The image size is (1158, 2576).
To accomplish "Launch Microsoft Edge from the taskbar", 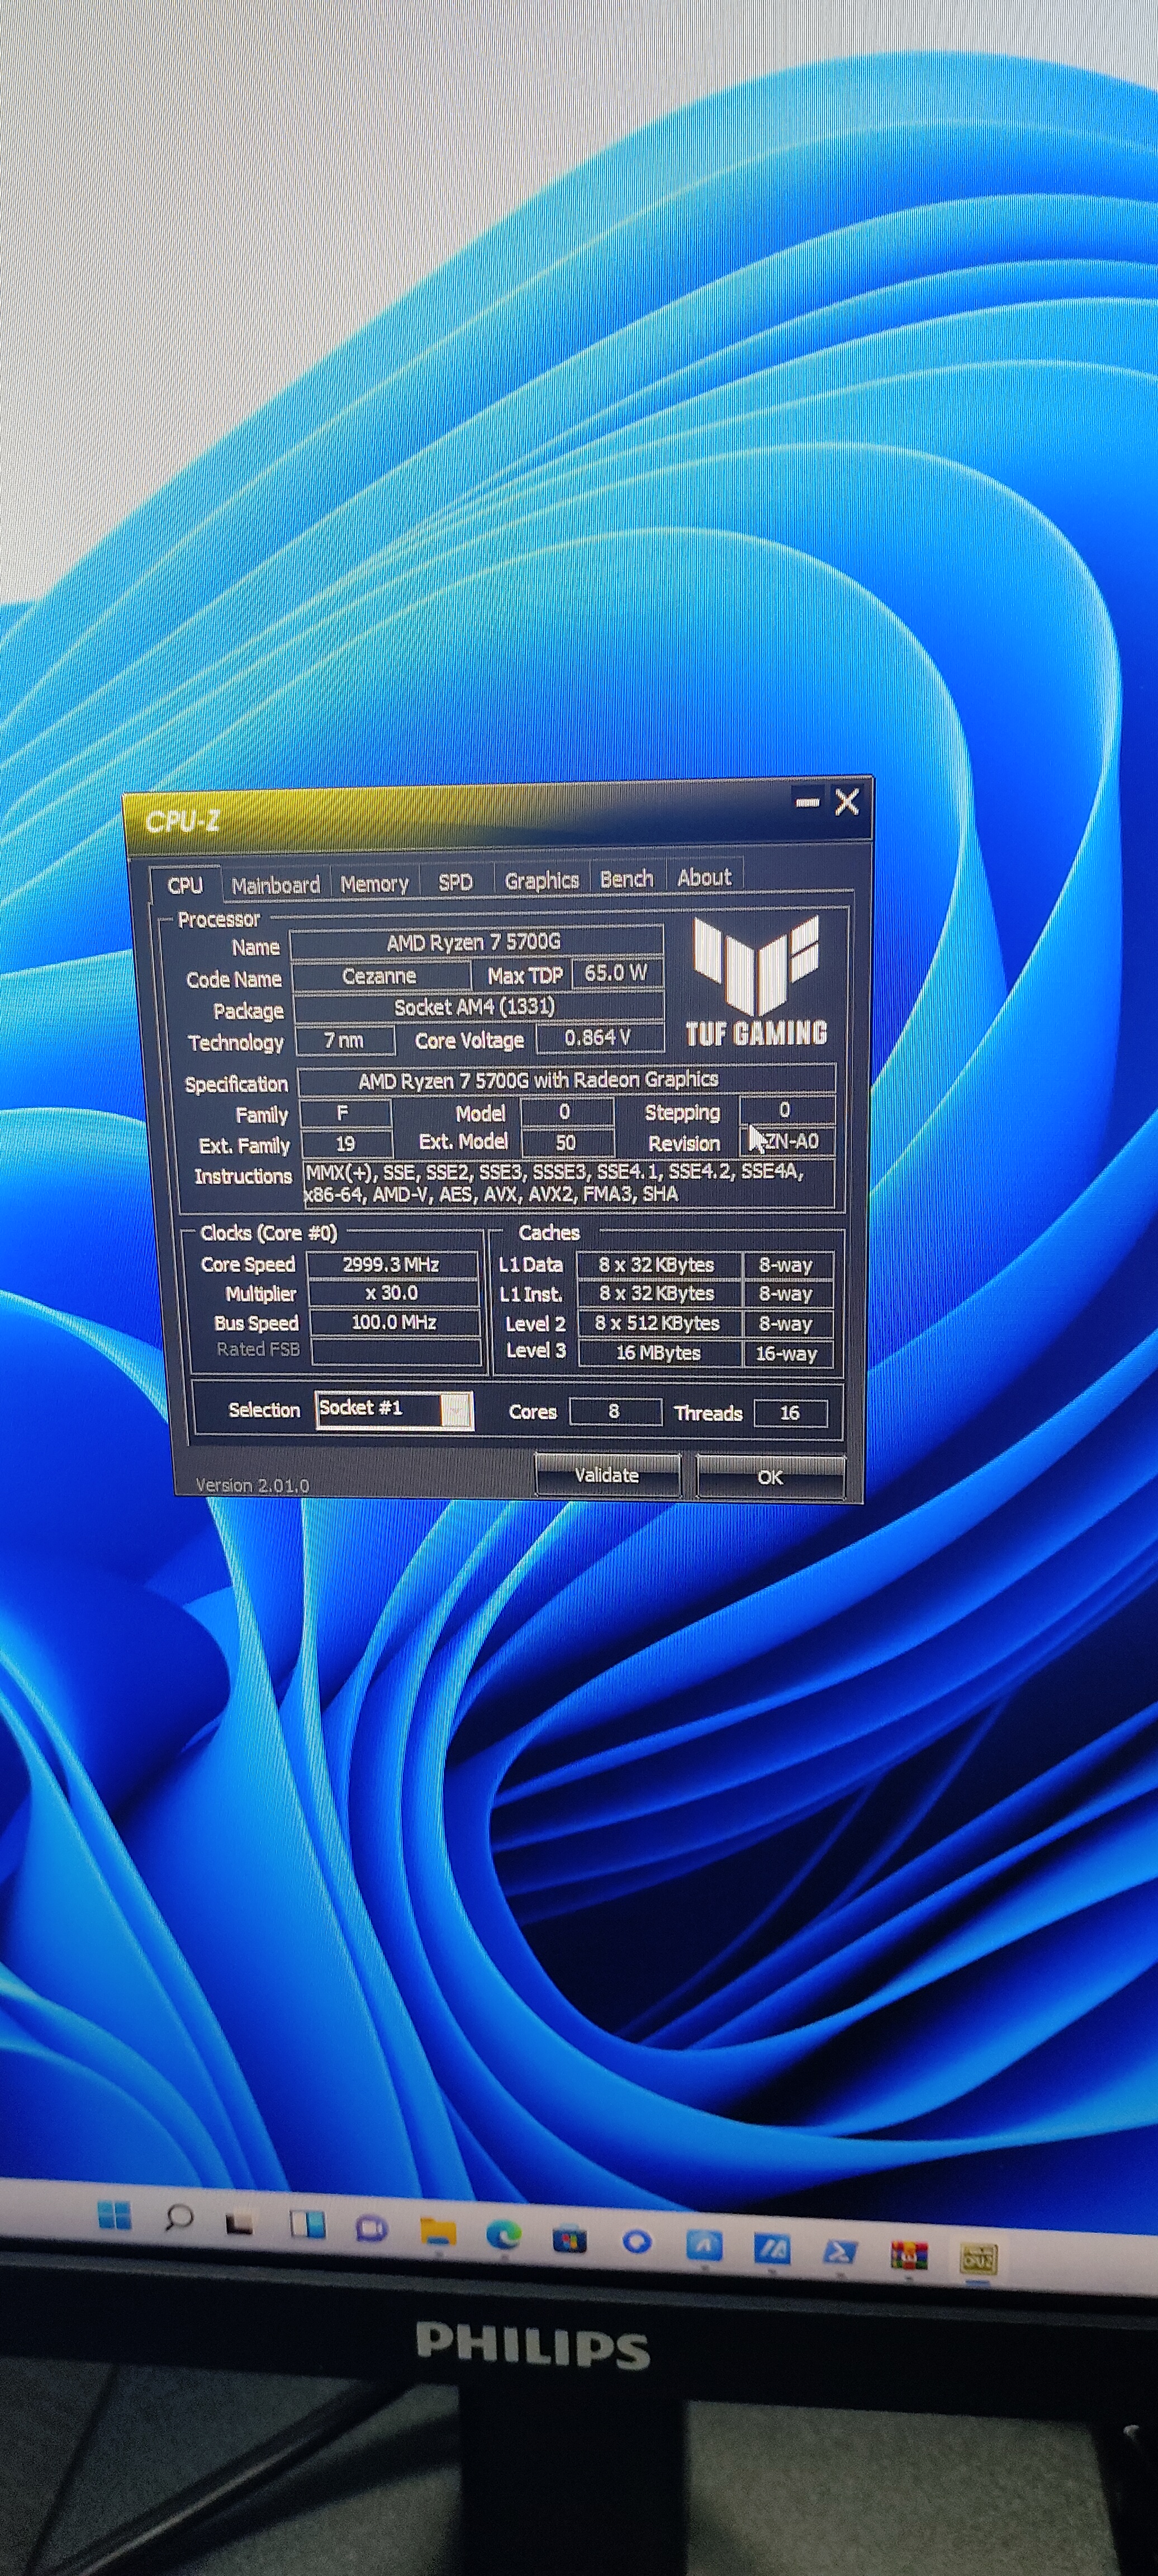I will (503, 2235).
